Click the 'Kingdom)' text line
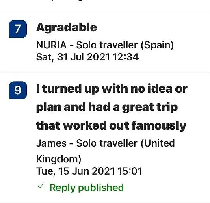Screen dimensions: 210x203 pyautogui.click(x=58, y=159)
